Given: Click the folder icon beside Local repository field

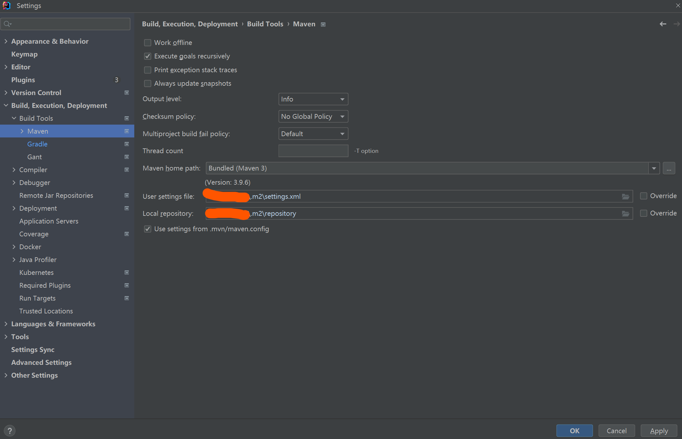Looking at the screenshot, I should pos(625,213).
